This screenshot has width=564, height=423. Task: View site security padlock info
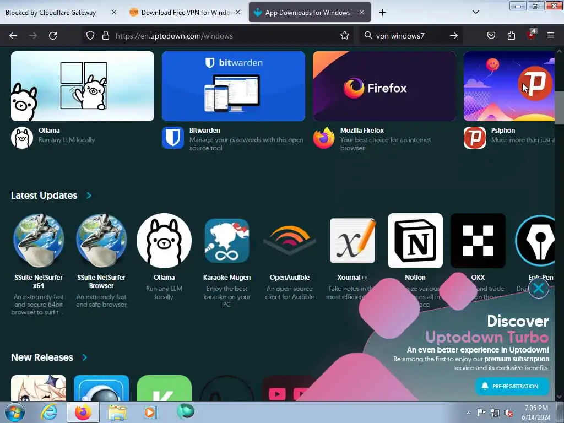tap(105, 36)
